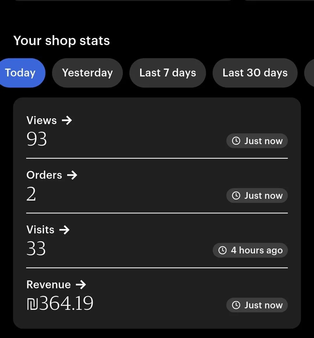Tap the ₪364.19 revenue amount
The image size is (314, 338).
click(x=60, y=303)
